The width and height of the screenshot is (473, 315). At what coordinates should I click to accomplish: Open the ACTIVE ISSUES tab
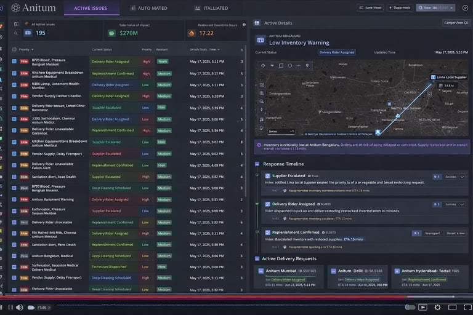tap(91, 8)
